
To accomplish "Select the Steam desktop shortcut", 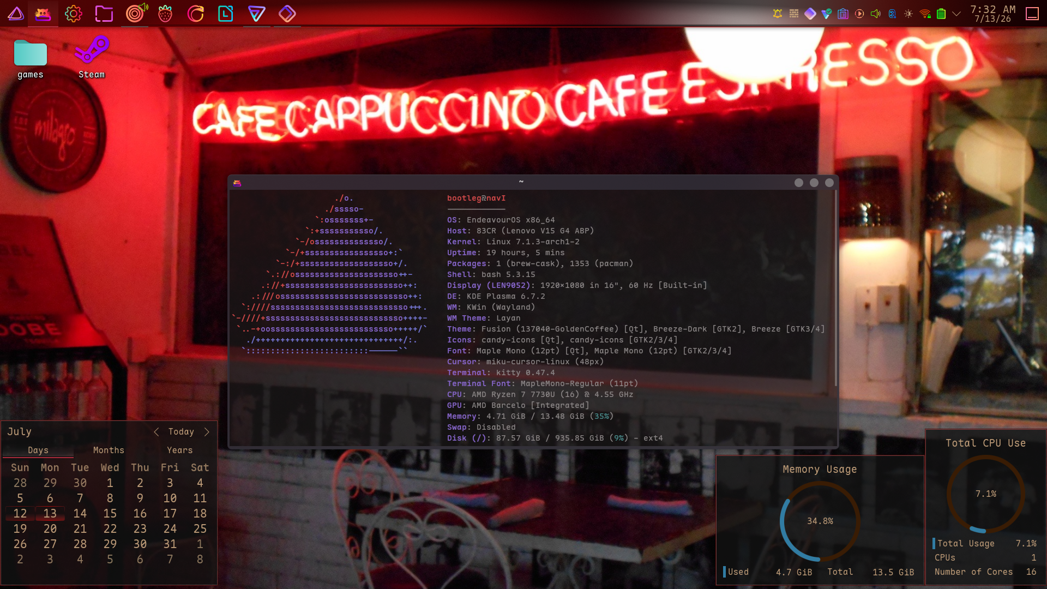I will (92, 57).
